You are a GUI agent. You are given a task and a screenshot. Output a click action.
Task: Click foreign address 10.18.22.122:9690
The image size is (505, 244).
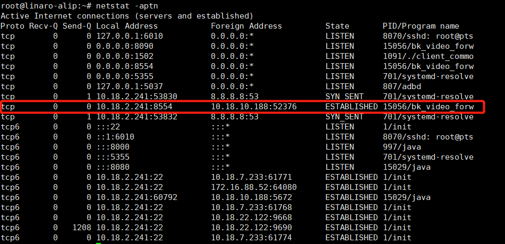(251, 228)
